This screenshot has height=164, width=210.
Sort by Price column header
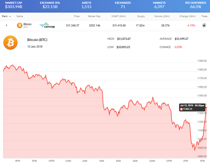(x=77, y=16)
